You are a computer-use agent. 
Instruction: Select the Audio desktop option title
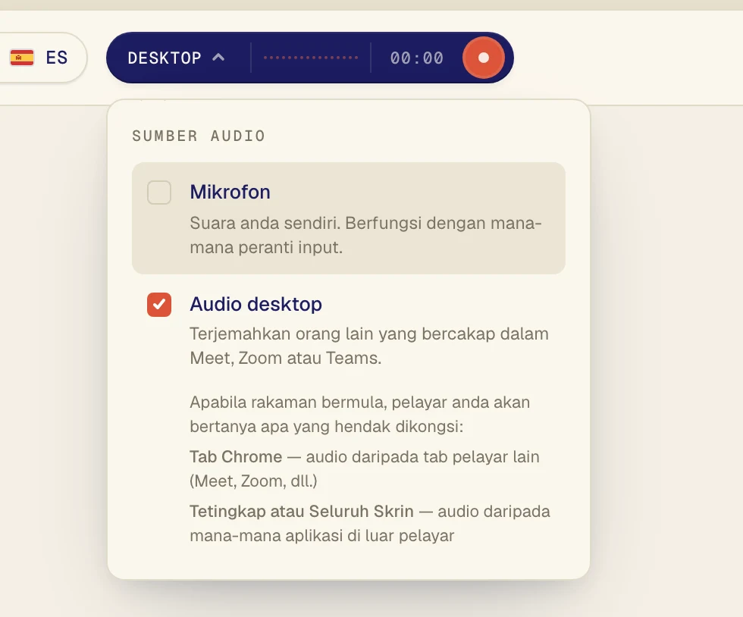[x=256, y=304]
